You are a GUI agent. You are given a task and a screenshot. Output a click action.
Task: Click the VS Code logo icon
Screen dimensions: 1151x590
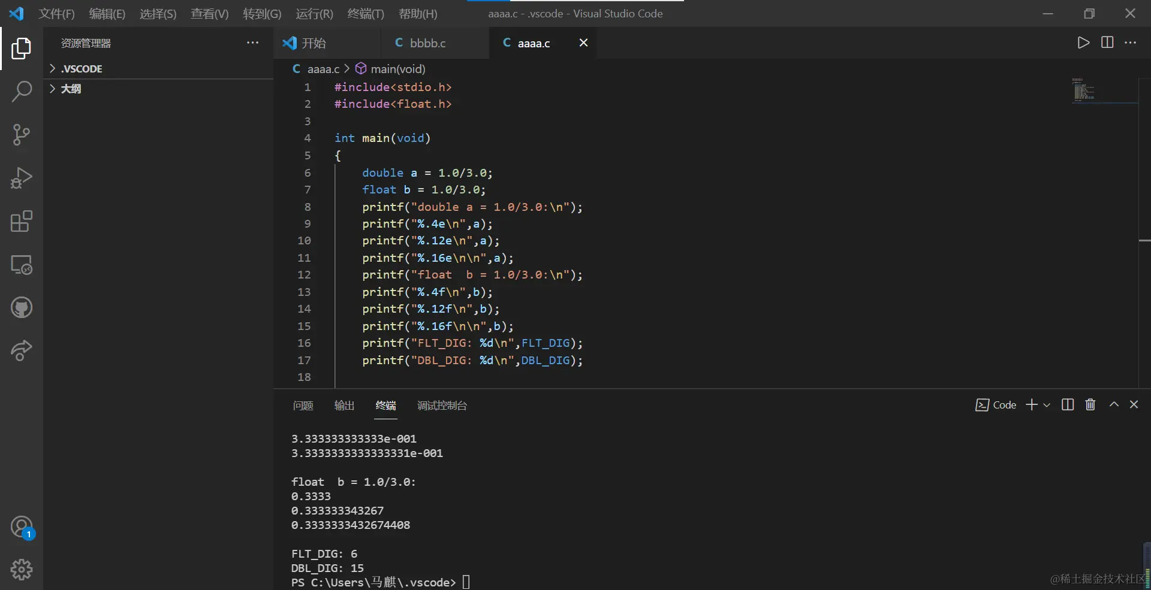tap(17, 14)
